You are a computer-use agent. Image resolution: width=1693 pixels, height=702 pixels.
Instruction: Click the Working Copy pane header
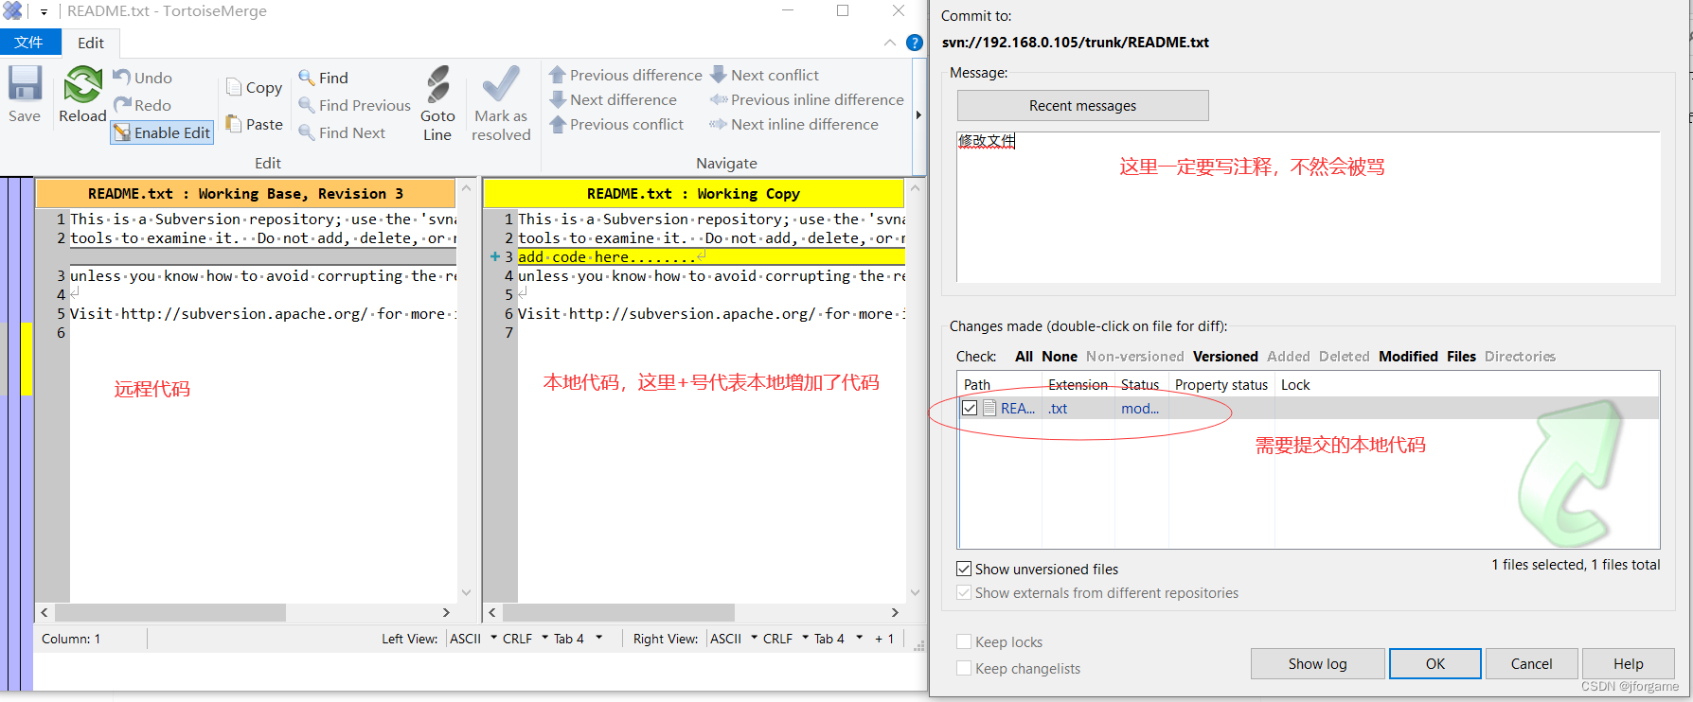(693, 193)
